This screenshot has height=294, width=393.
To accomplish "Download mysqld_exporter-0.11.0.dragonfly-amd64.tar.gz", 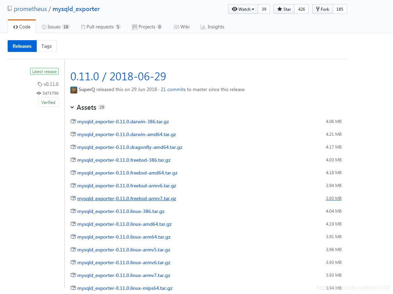I will coord(130,147).
